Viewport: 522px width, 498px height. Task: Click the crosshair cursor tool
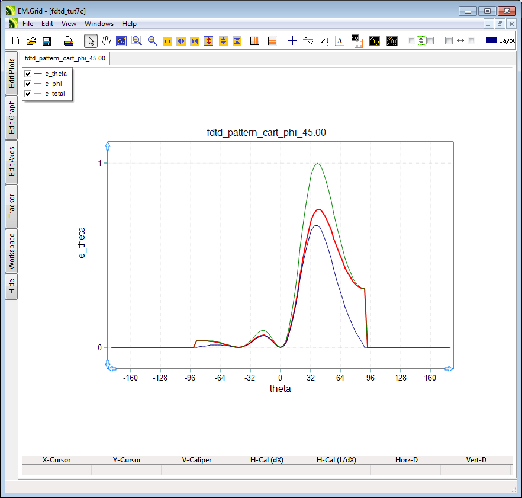tap(292, 41)
